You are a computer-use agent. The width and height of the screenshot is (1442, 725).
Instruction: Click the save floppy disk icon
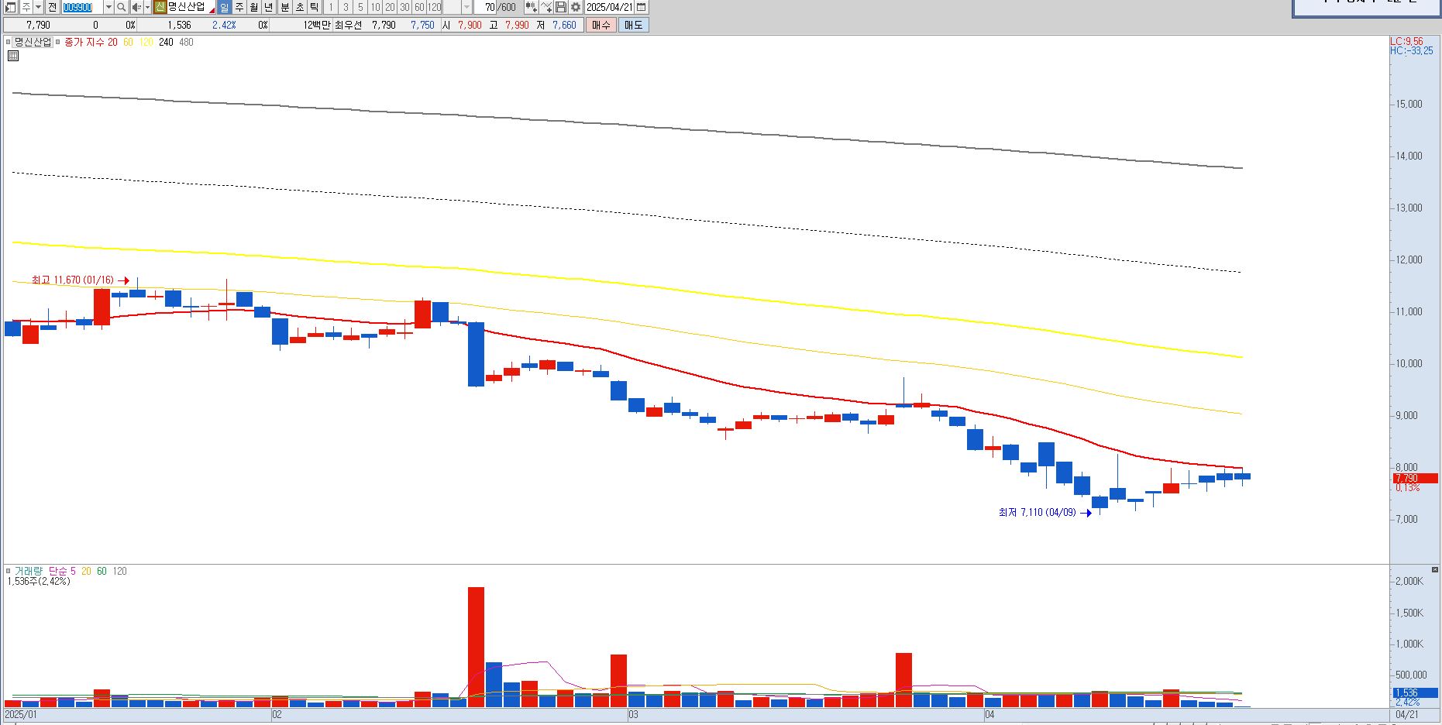click(561, 7)
